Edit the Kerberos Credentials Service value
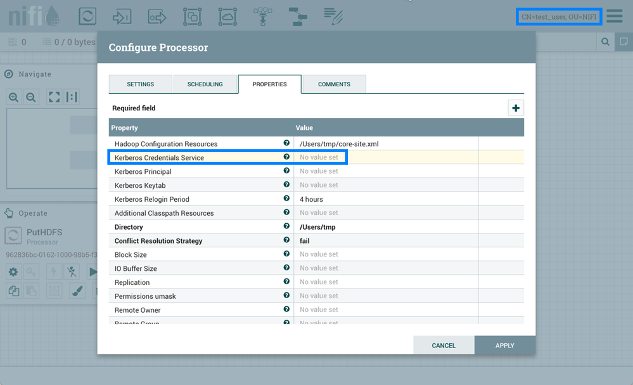 385,157
